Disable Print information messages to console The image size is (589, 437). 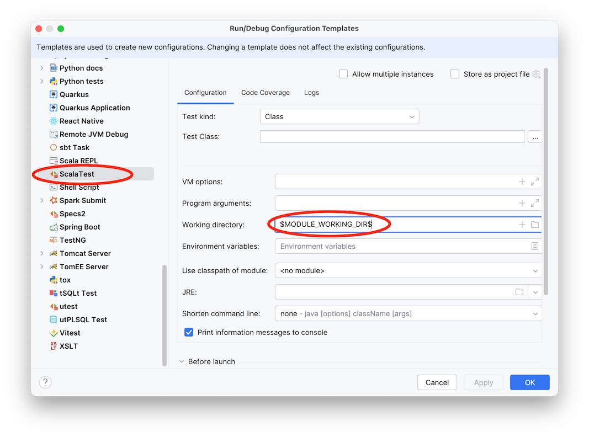point(189,332)
